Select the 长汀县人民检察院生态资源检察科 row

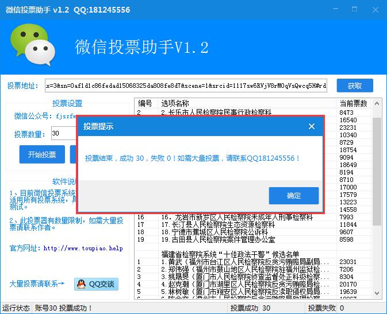(230, 225)
